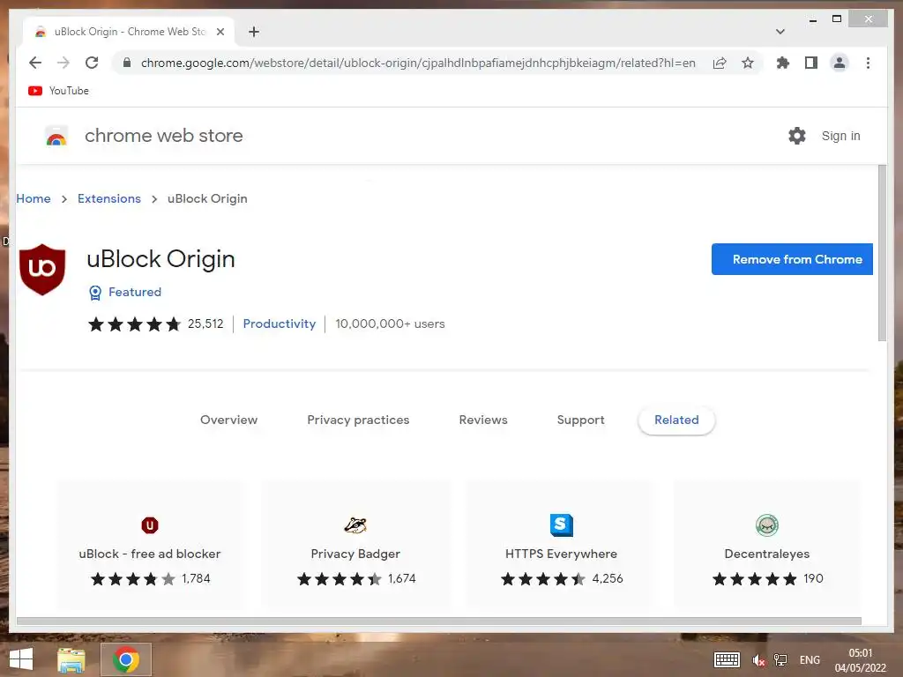Click Sign in on the web store
The image size is (903, 677).
pyautogui.click(x=840, y=136)
